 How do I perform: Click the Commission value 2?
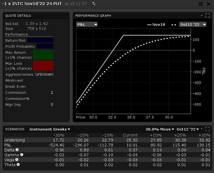pos(52,92)
